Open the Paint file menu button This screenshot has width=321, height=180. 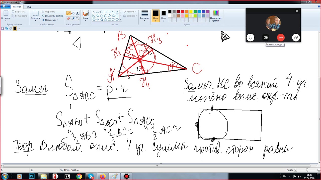tap(5, 6)
